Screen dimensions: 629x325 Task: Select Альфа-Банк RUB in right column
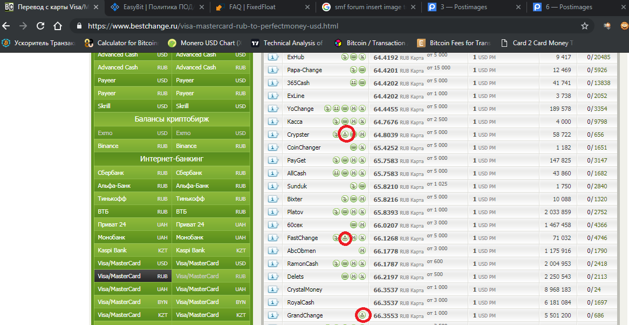pos(210,186)
